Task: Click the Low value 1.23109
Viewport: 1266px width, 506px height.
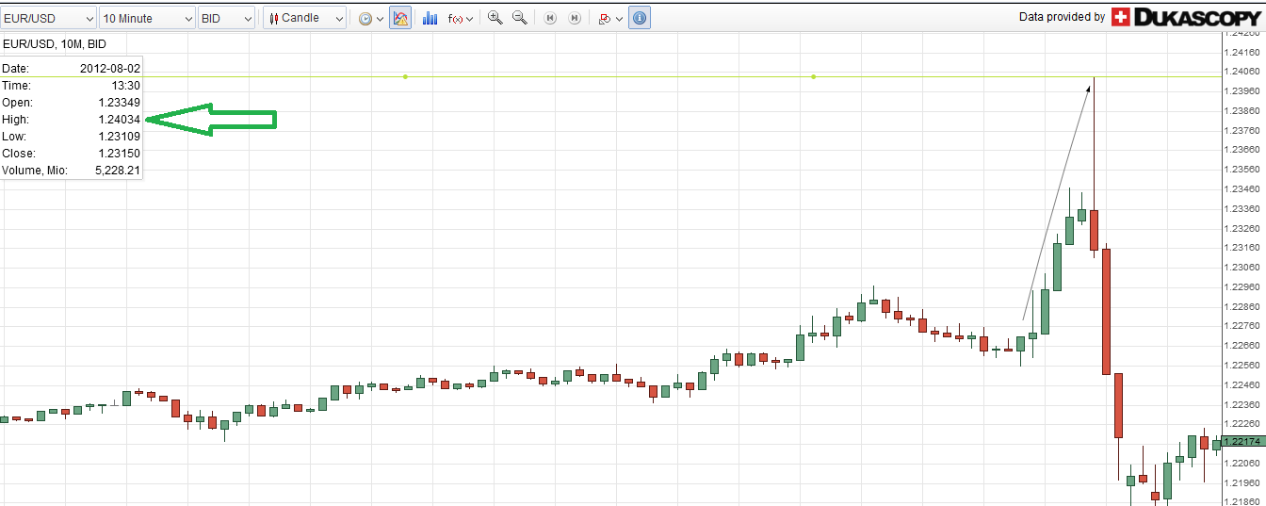Action: 119,137
